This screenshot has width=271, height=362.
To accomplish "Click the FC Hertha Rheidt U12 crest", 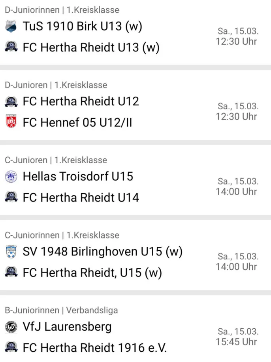I will pos(11,101).
